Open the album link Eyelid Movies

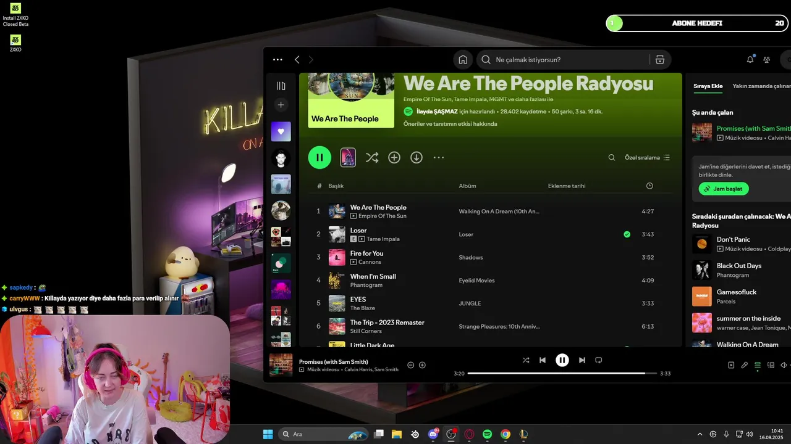476,281
